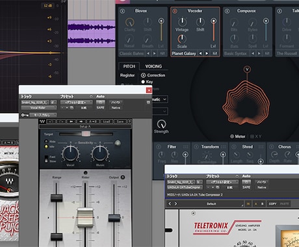Select next Vocoder preset arrow
The image size is (299, 247).
coord(207,53)
